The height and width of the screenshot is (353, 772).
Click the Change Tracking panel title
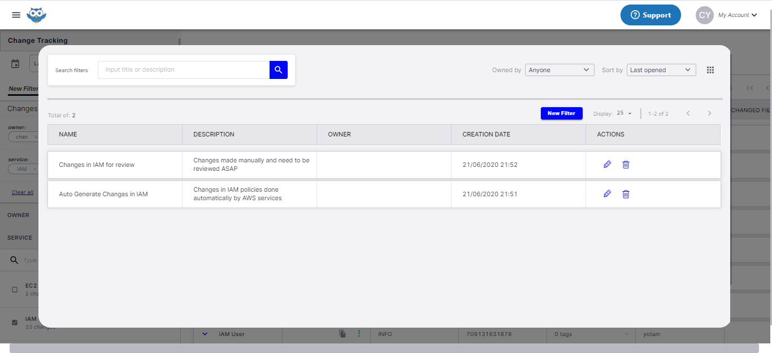point(37,41)
